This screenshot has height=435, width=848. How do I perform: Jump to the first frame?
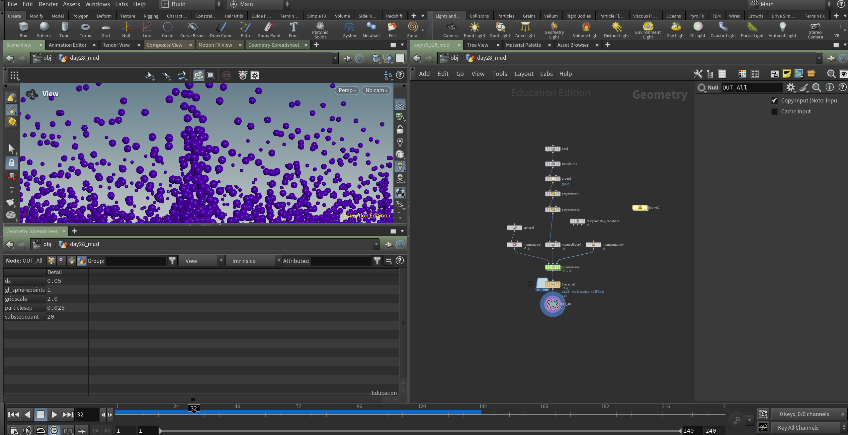13,414
